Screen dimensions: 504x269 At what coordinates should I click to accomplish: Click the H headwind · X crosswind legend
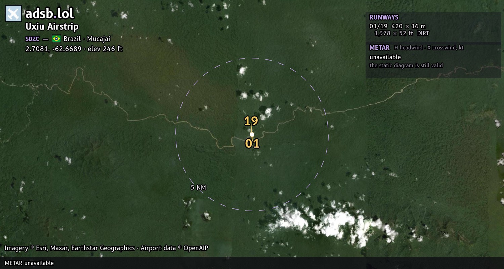(429, 48)
